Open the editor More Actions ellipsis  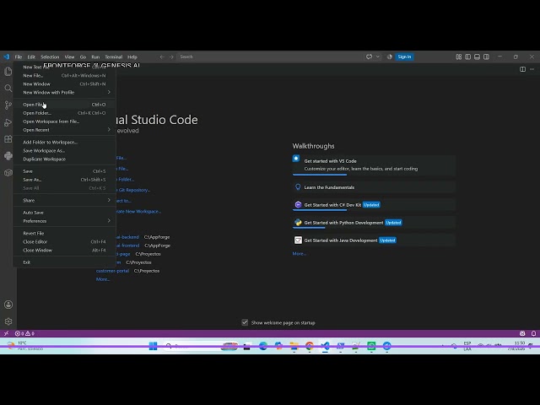click(532, 69)
